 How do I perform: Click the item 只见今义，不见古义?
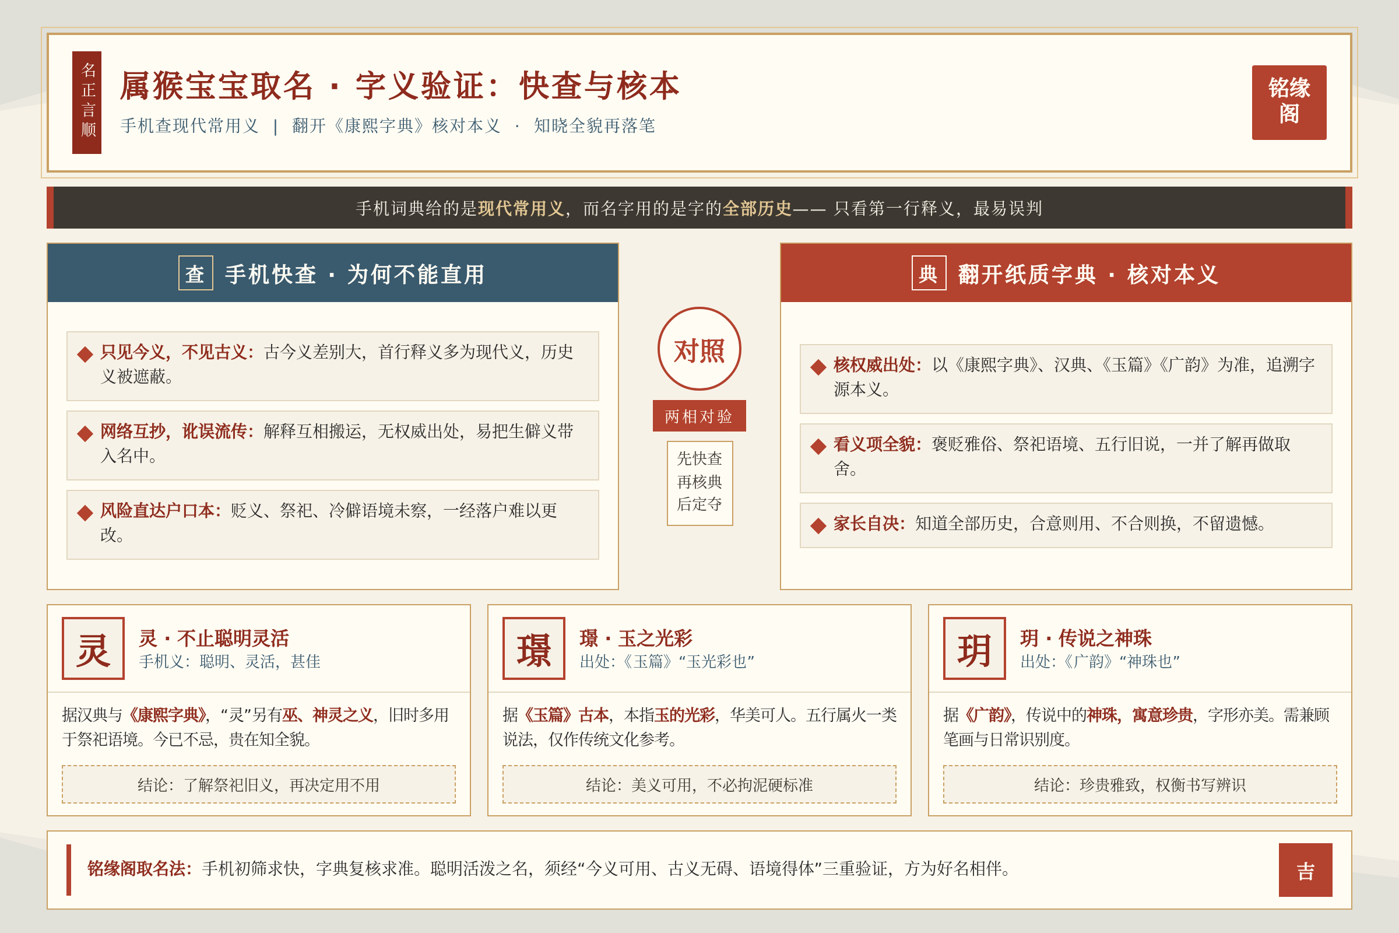[332, 366]
